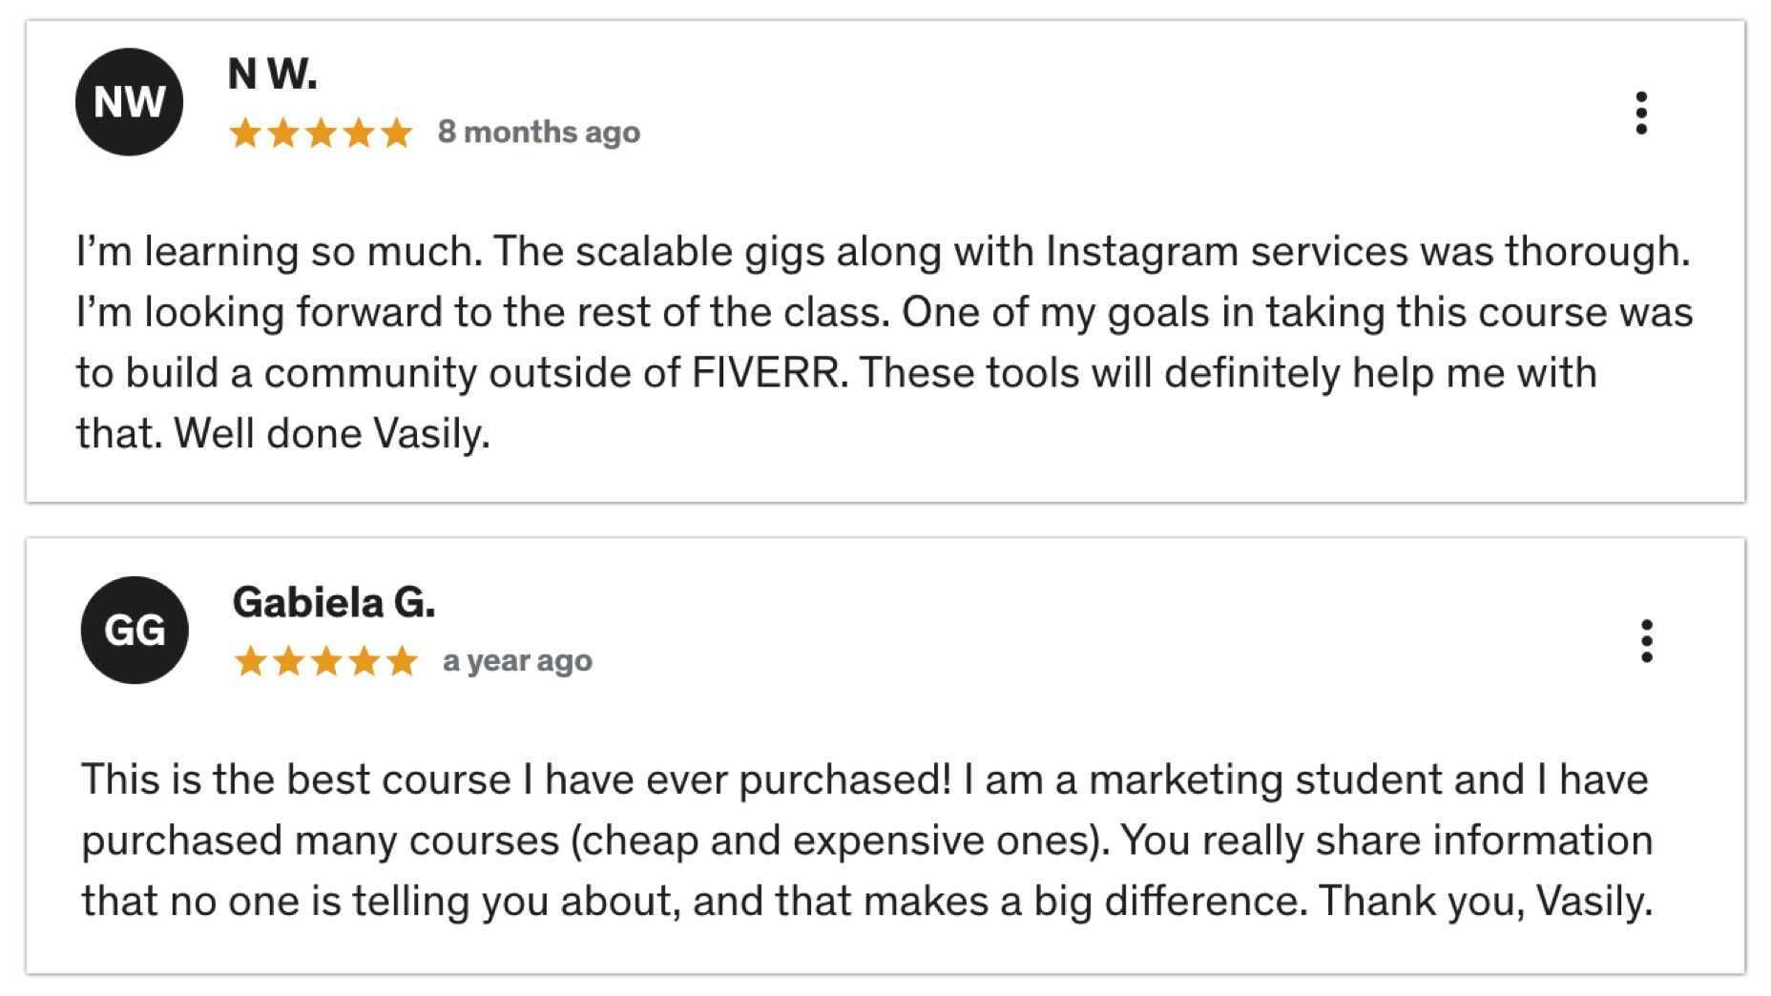Click "This is the best course" review text
The image size is (1771, 996).
click(x=296, y=780)
